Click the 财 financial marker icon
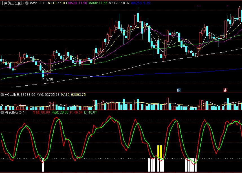 tap(179, 90)
